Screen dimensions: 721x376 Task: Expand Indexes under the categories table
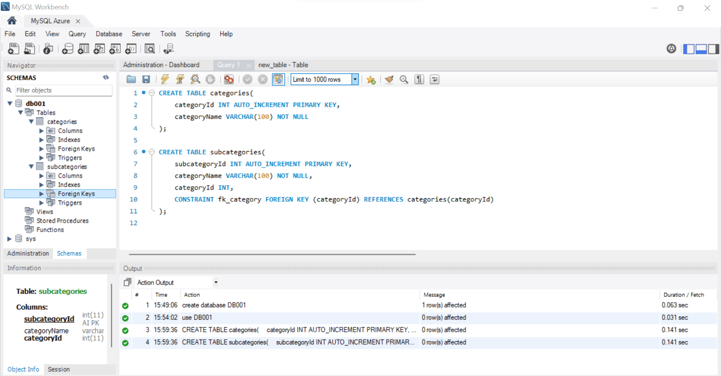pyautogui.click(x=41, y=139)
